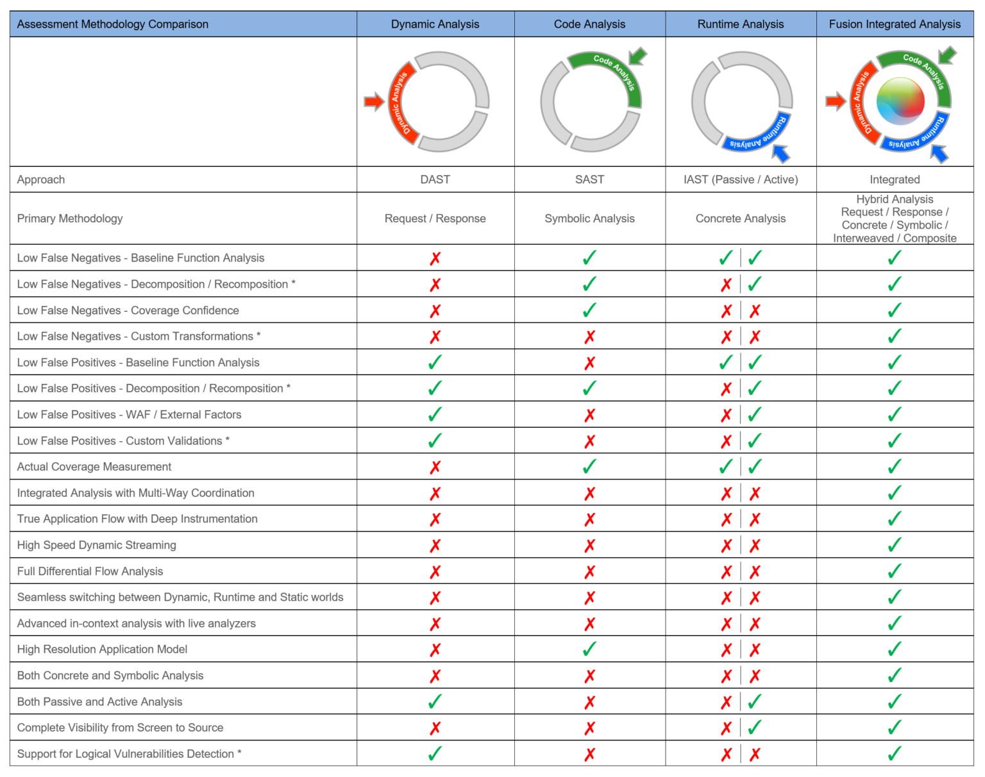Collapse the Approach row
985x777 pixels.
coord(41,180)
